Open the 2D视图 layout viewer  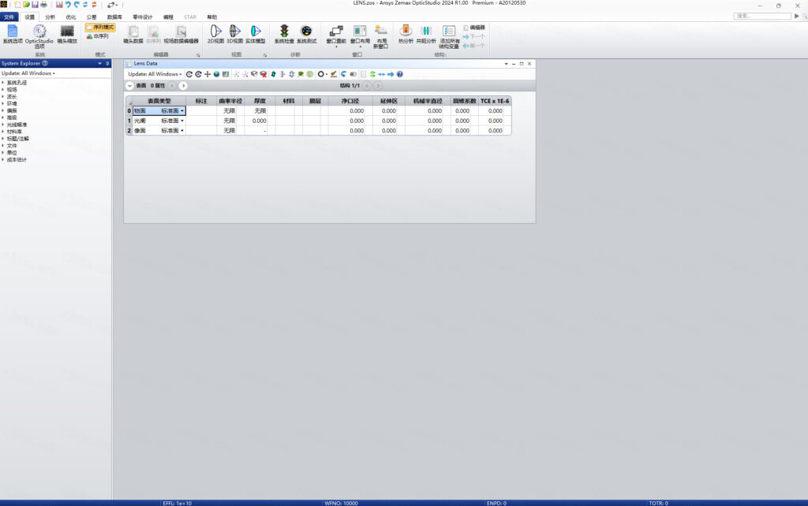(x=215, y=33)
